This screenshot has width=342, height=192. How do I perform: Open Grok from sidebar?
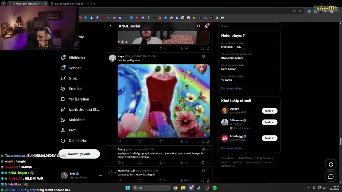coord(69,78)
